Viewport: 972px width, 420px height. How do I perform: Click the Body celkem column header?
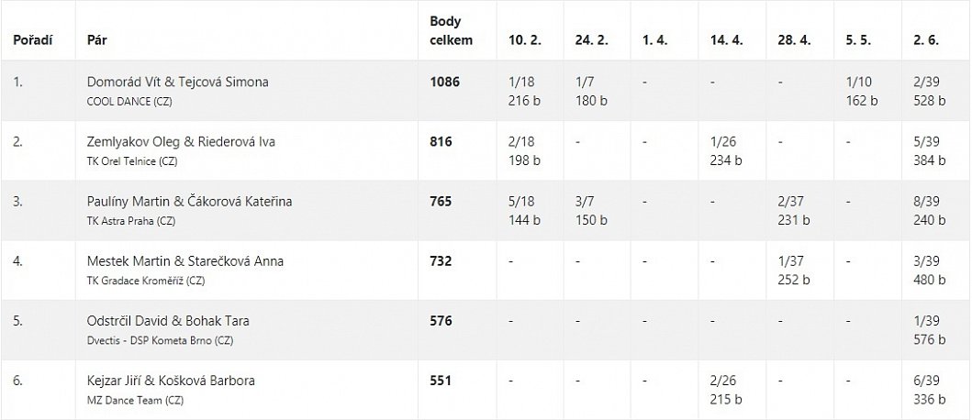[x=452, y=31]
